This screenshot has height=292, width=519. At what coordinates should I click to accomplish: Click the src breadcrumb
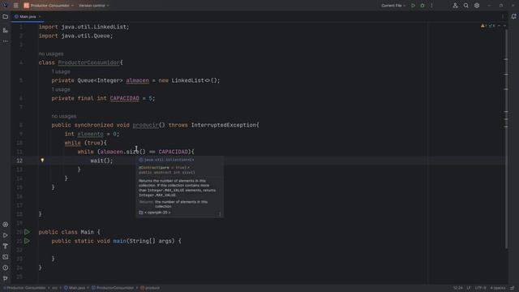click(x=54, y=288)
